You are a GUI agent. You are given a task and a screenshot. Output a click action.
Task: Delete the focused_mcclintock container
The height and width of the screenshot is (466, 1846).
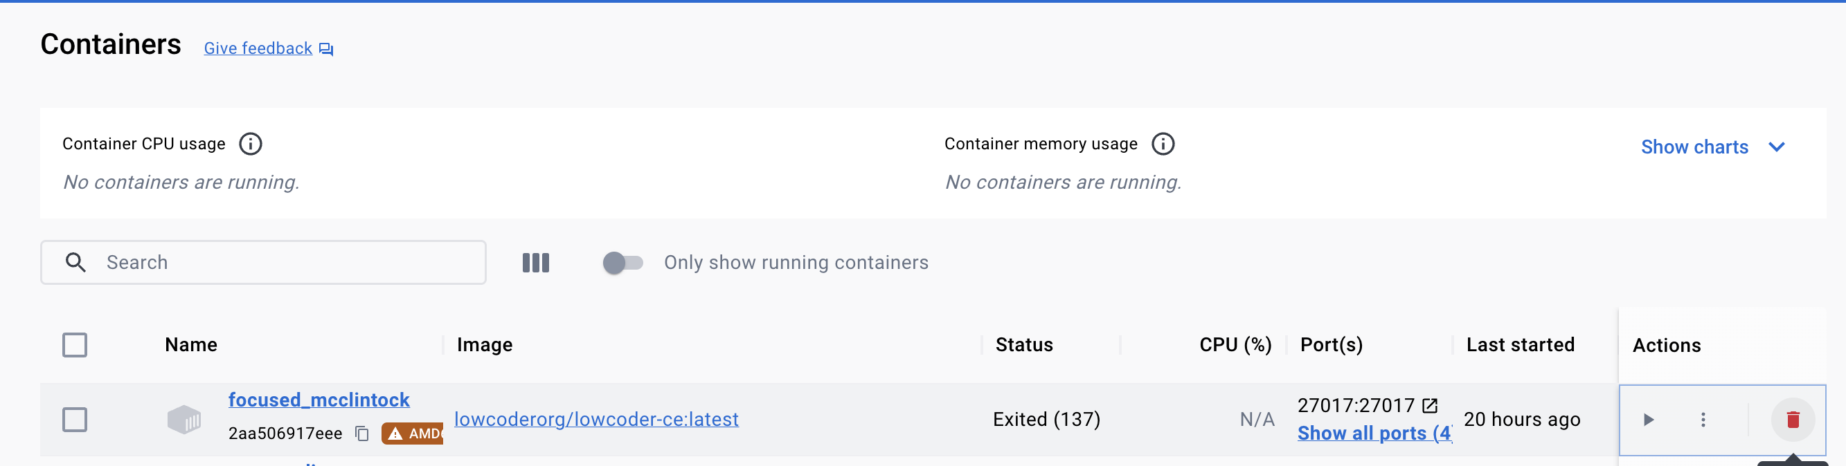click(x=1792, y=420)
